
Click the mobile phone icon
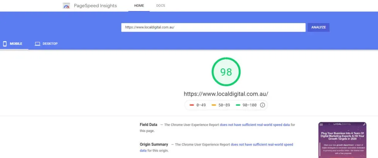tap(5, 44)
